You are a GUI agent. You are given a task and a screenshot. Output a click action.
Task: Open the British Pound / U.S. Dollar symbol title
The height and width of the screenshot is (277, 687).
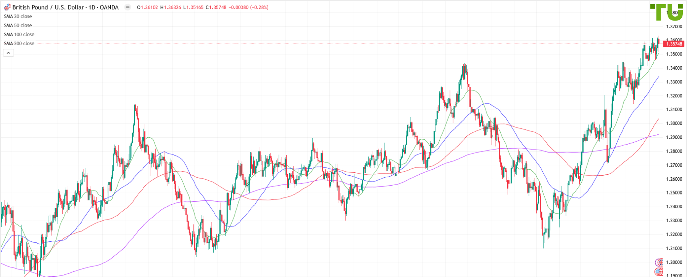click(65, 7)
